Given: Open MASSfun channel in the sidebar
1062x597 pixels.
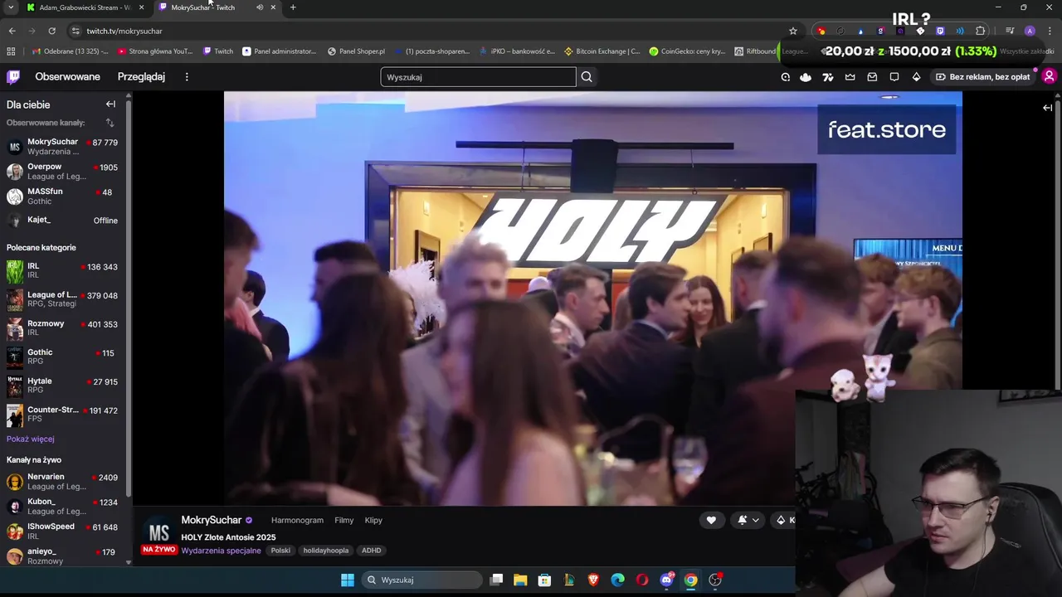Looking at the screenshot, I should (62, 197).
